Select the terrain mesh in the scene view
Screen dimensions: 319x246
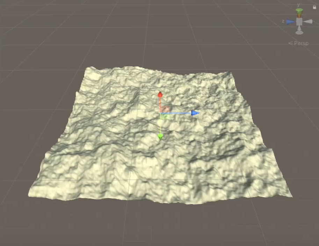[105, 157]
